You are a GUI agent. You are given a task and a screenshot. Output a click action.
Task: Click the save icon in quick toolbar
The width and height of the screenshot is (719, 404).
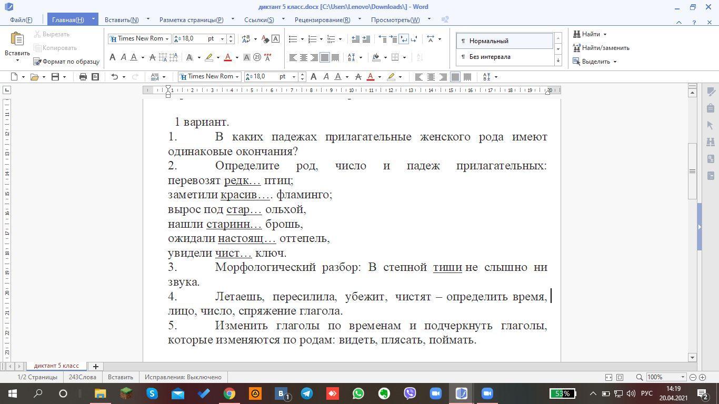(55, 77)
